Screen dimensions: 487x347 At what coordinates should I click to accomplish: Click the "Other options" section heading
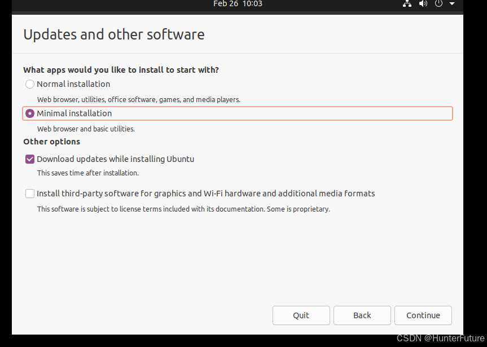[51, 142]
